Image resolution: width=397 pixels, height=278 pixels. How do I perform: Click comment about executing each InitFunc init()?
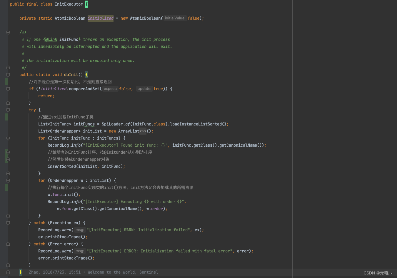tap(121, 187)
